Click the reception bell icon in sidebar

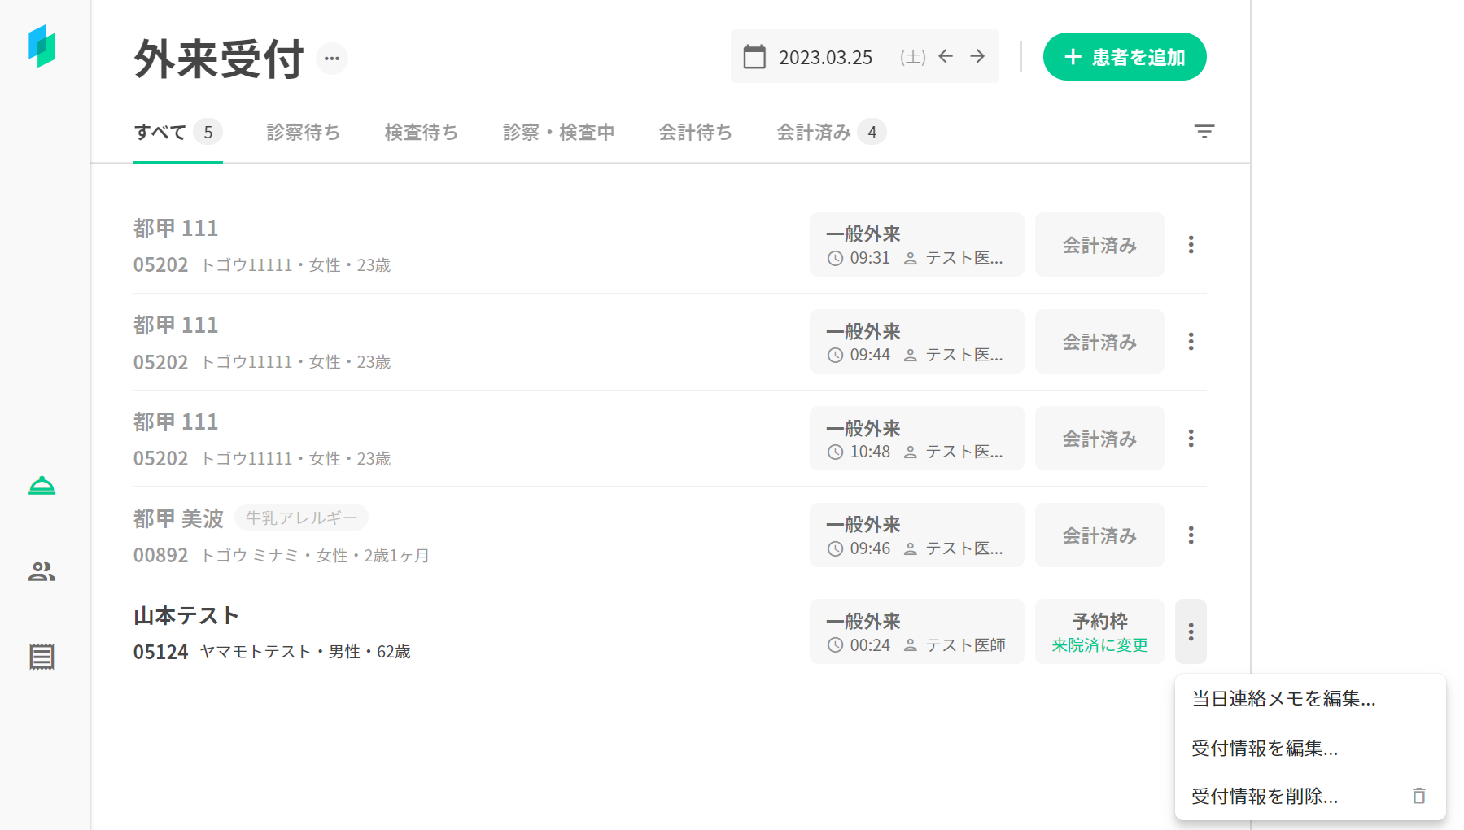tap(42, 486)
